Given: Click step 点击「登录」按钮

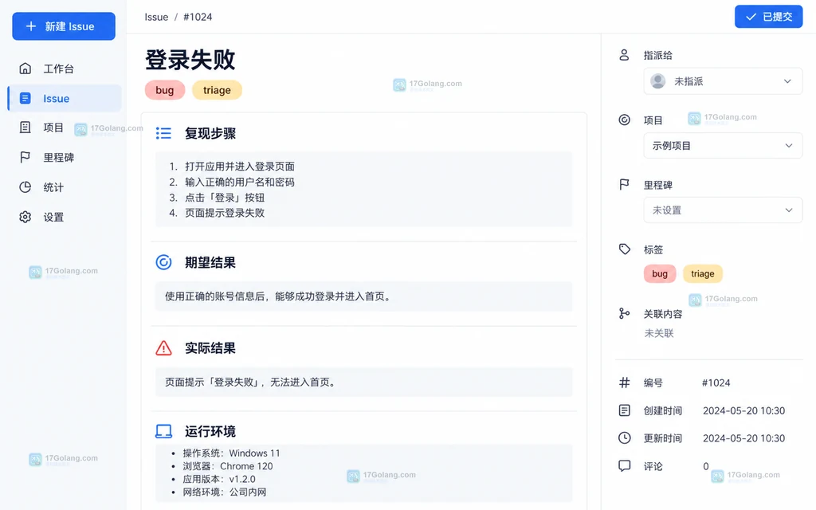Looking at the screenshot, I should coord(225,198).
